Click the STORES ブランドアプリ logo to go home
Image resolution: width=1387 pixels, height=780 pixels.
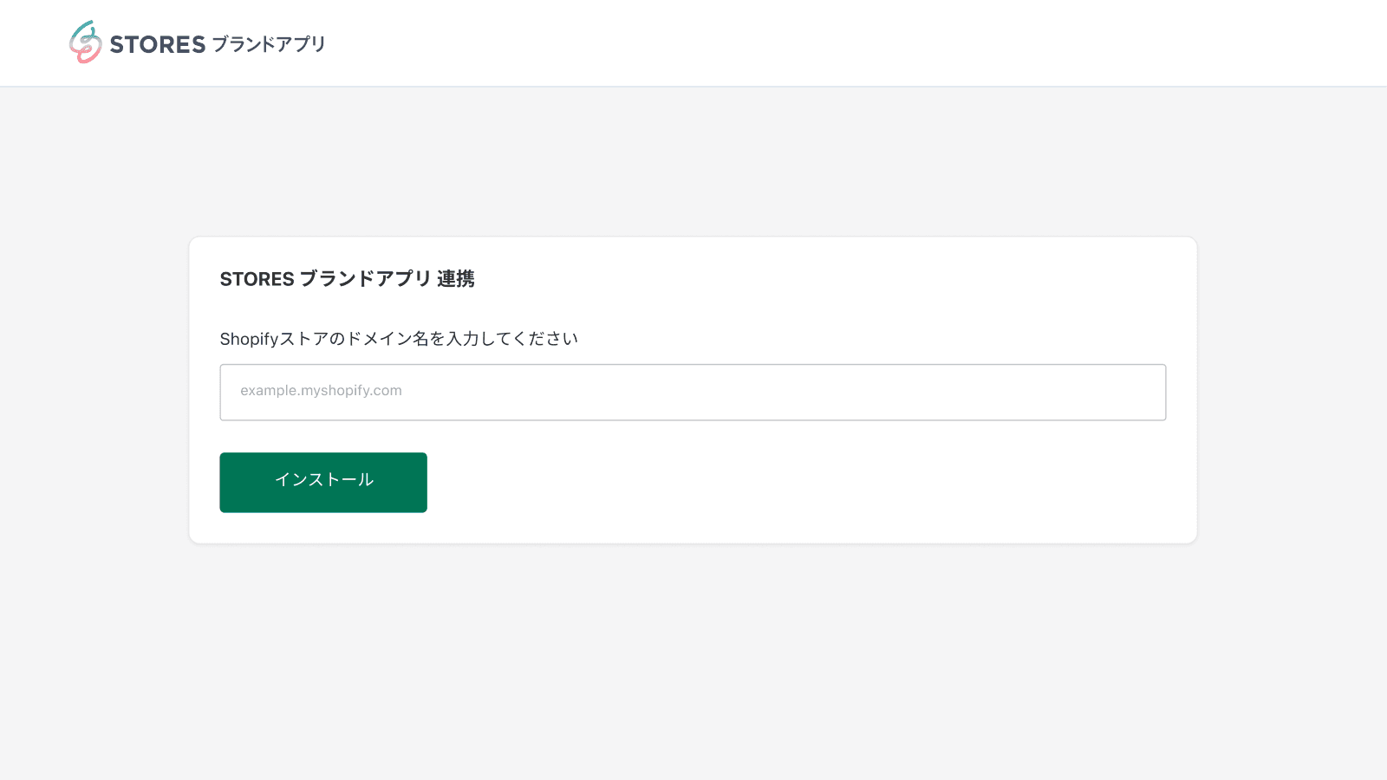[195, 42]
